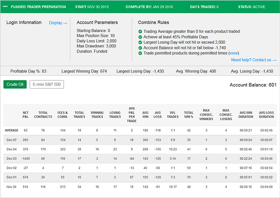Click the COMPLETE BY: JAN 29 2016 text
Viewport: 280px width, 198px height.
149,7
